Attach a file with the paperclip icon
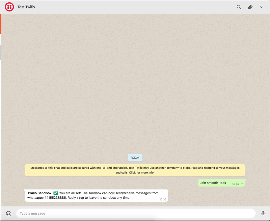The image size is (270, 221). (250, 6)
